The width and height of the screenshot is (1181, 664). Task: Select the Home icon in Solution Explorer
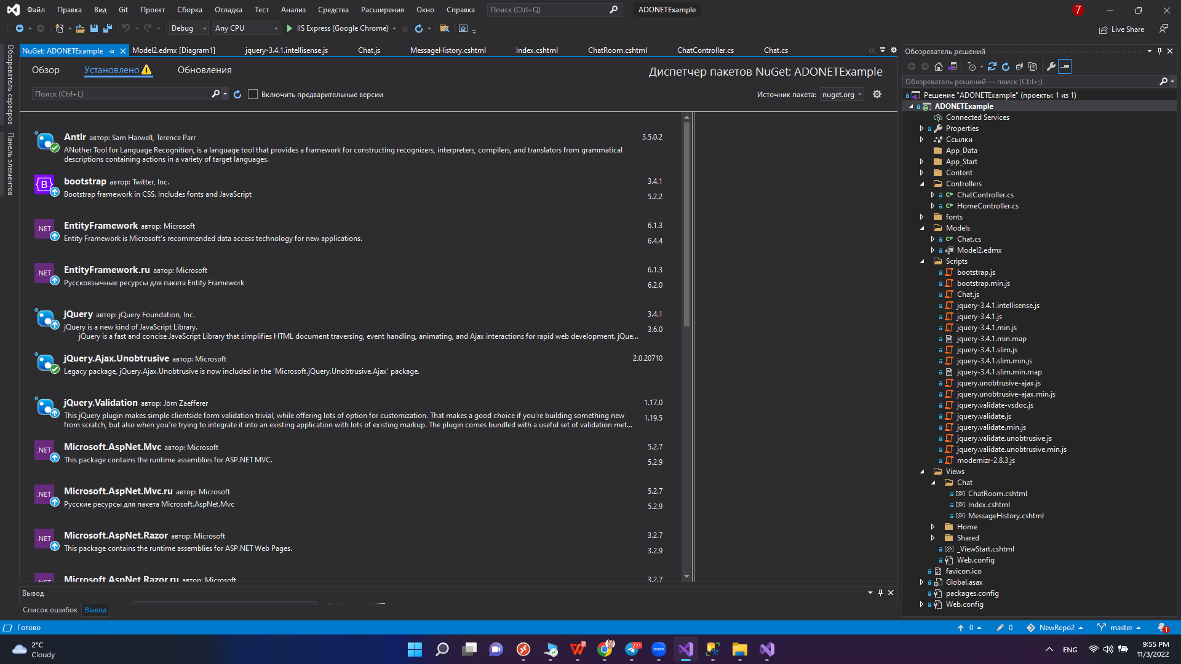tap(938, 66)
